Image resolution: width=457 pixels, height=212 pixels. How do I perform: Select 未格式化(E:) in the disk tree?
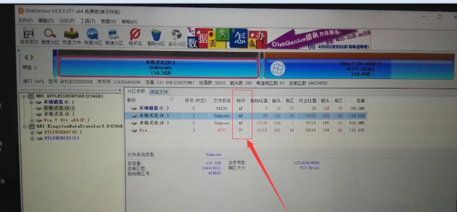click(58, 114)
